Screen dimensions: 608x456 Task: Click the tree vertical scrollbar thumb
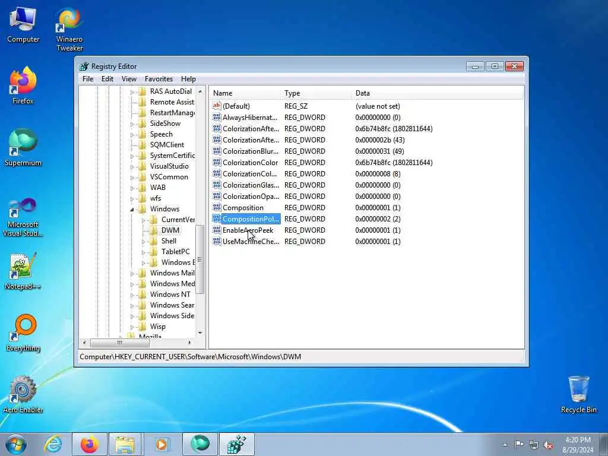click(x=199, y=259)
